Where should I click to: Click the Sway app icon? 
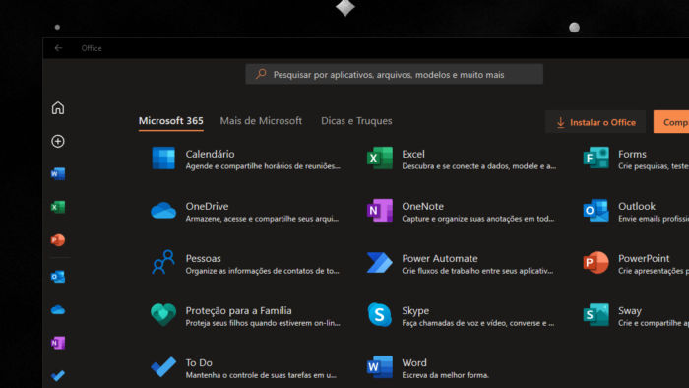click(595, 314)
